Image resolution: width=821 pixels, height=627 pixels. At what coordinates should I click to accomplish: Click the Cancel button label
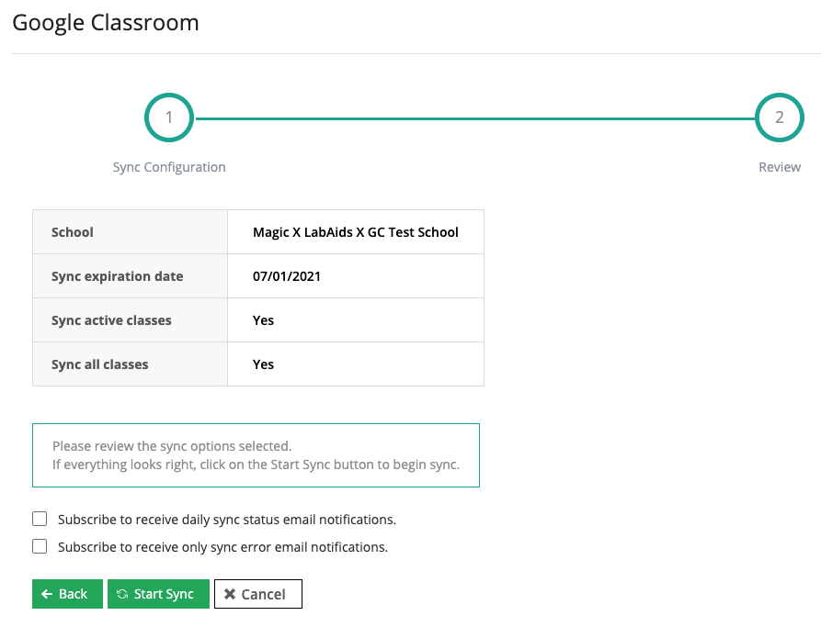point(264,594)
